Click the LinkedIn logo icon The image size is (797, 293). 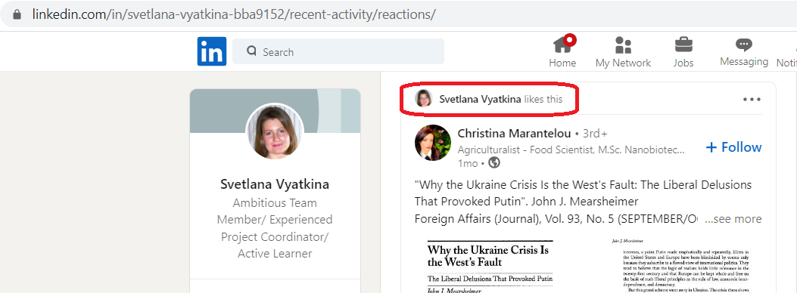(212, 51)
